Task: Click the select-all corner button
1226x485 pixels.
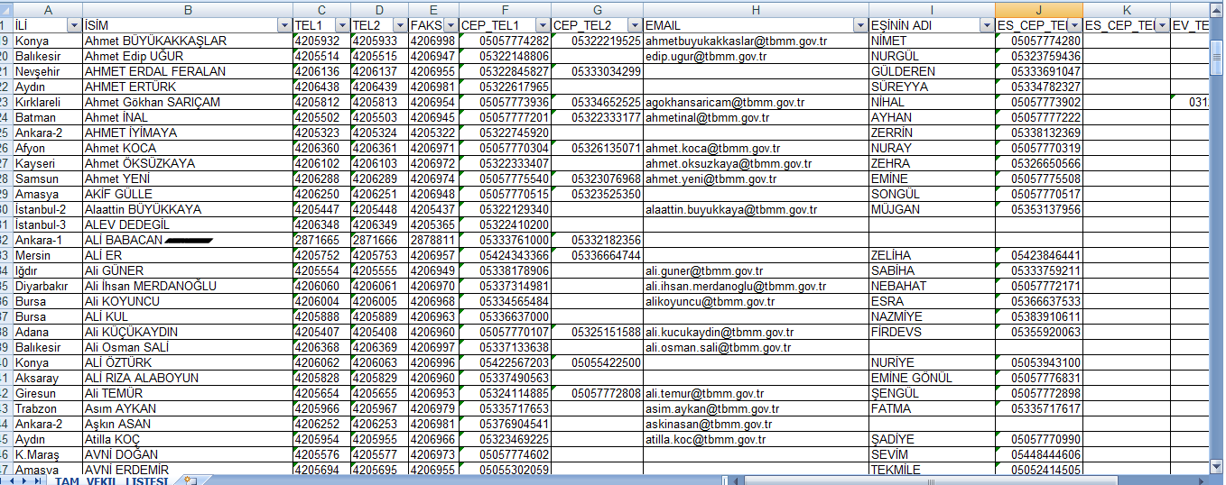Action: coord(5,8)
